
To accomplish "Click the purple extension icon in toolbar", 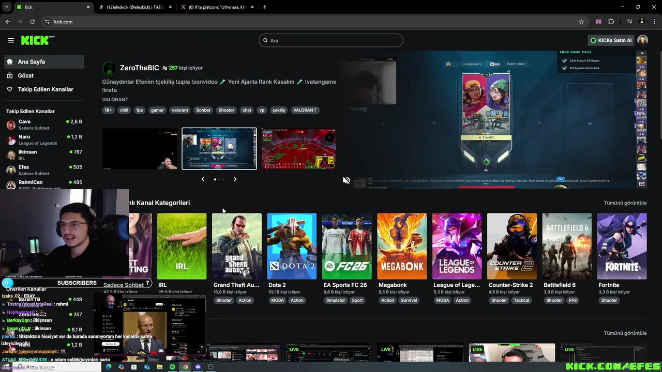I will point(598,22).
